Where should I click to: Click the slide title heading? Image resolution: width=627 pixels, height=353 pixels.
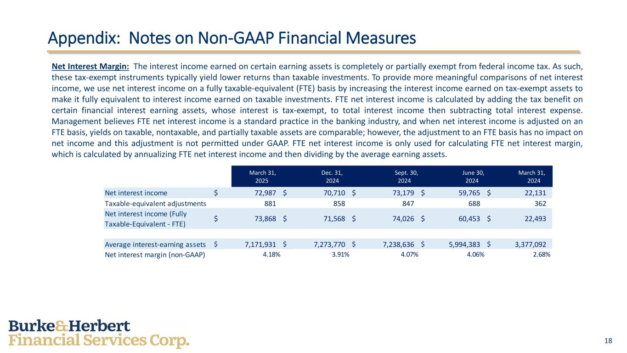click(x=232, y=38)
